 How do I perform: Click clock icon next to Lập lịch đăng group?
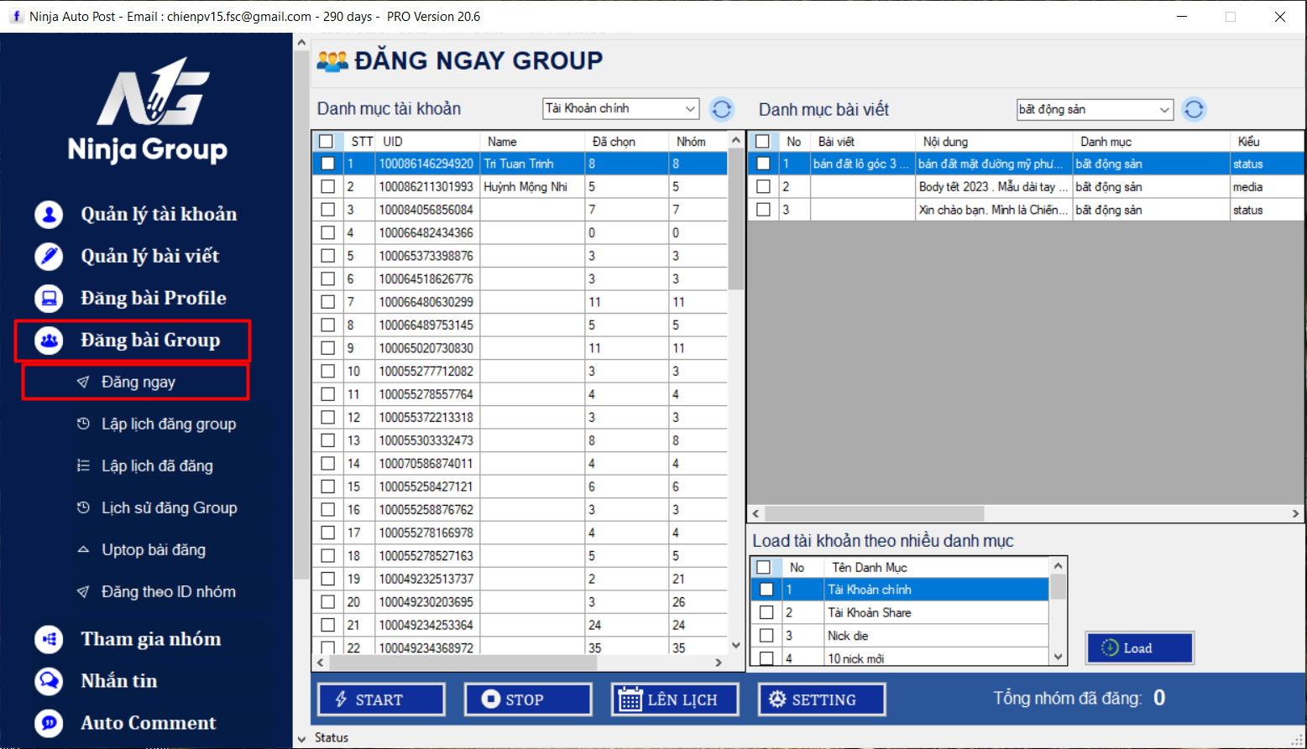coord(83,424)
